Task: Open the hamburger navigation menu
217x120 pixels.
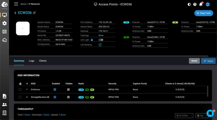Action: 16,4
